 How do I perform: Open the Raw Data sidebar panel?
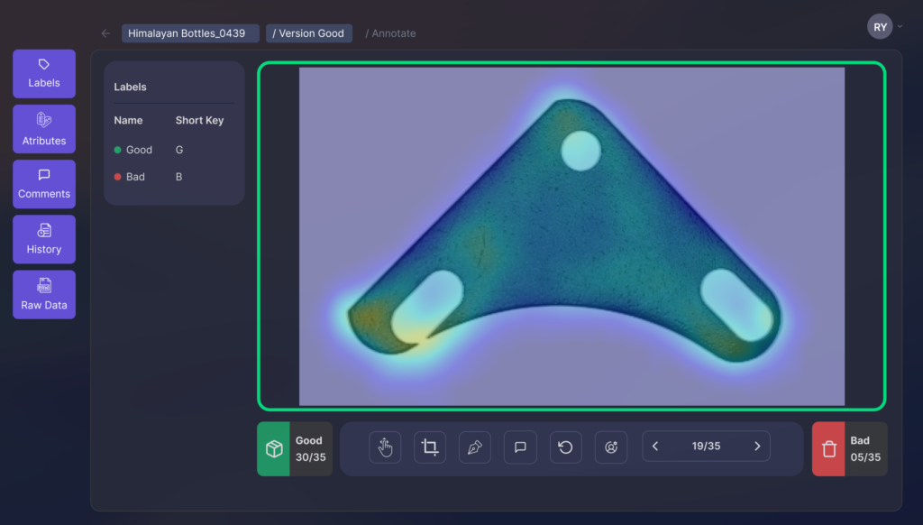click(x=44, y=295)
